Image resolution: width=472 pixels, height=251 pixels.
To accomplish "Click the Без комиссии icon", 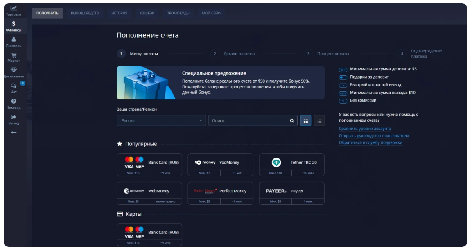I will 343,101.
